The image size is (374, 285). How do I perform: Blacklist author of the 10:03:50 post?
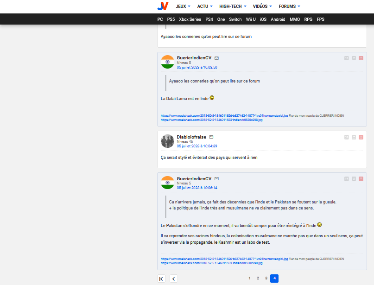point(354,58)
